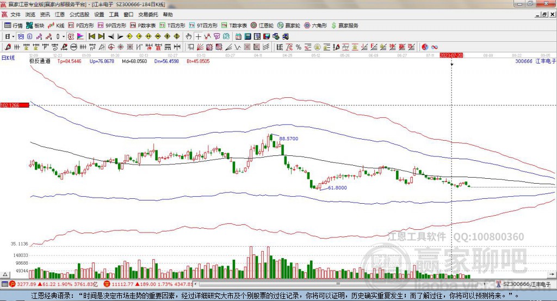Open the 行情 market quotes view
Viewport: 557px width, 301px height.
[x=14, y=26]
